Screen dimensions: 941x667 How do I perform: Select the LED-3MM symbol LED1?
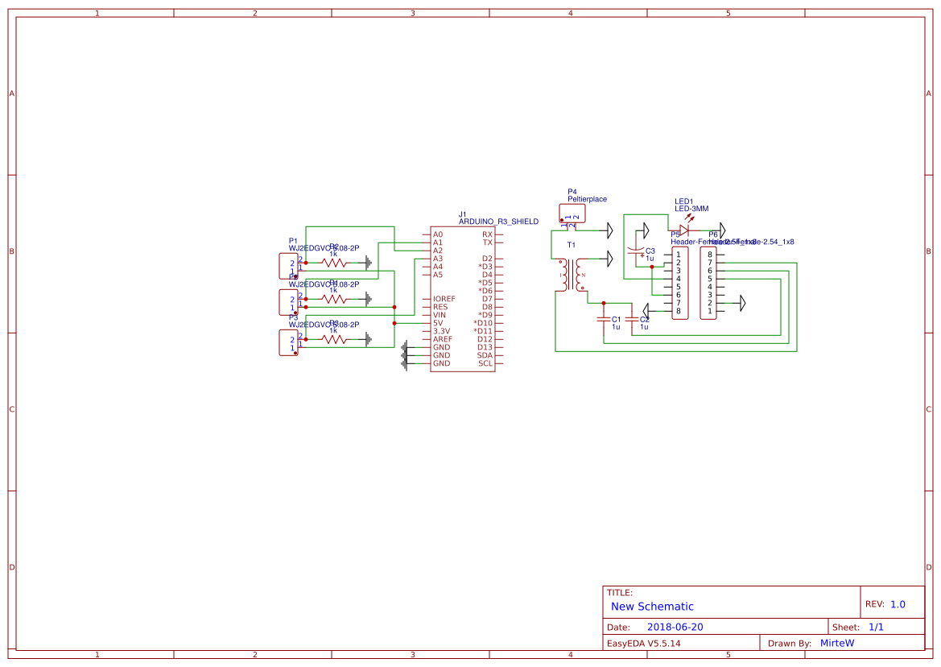click(x=683, y=230)
